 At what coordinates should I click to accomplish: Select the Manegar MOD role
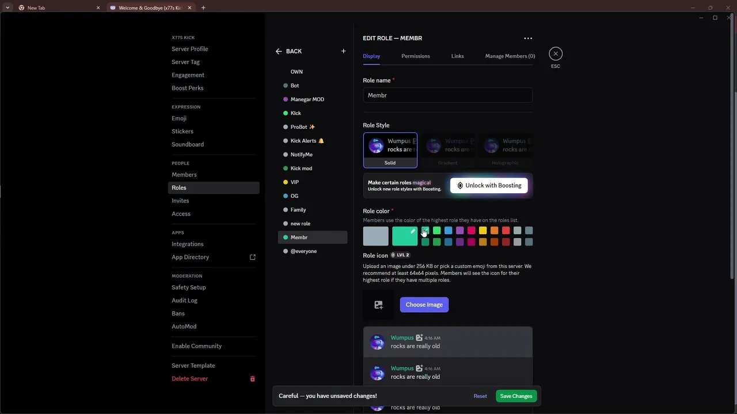click(313, 99)
